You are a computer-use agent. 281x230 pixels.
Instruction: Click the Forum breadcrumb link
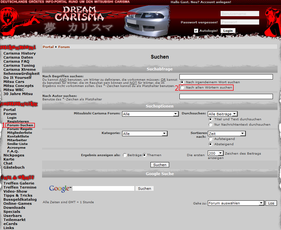click(64, 47)
